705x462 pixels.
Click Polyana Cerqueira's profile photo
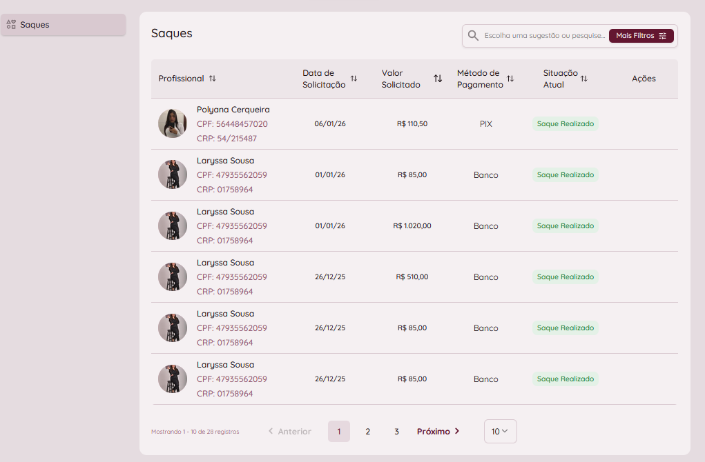173,123
